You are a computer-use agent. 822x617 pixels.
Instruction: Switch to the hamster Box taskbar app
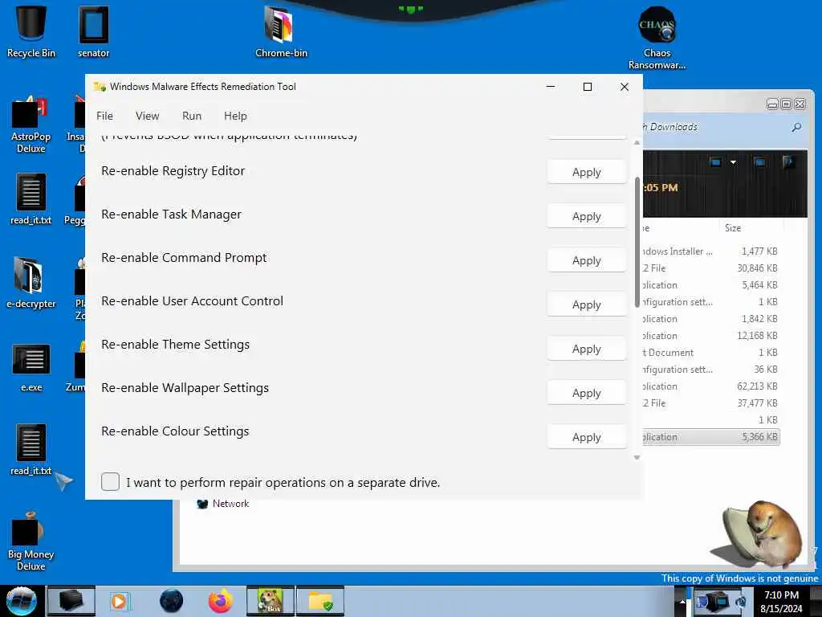pos(271,601)
